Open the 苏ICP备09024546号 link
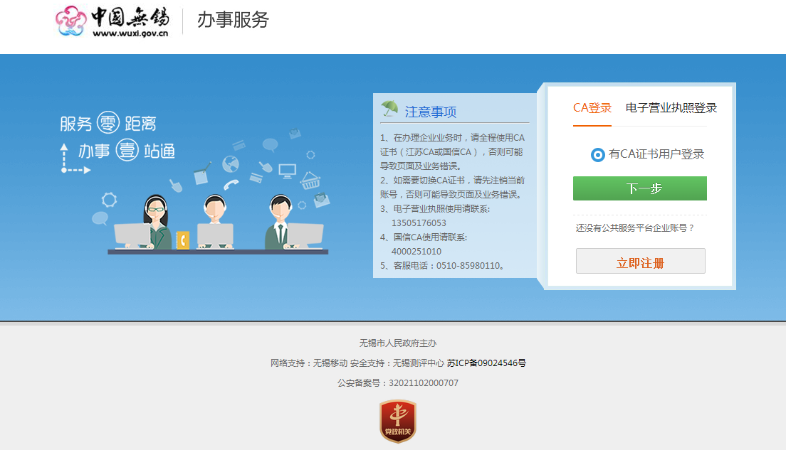The height and width of the screenshot is (450, 786). 486,363
